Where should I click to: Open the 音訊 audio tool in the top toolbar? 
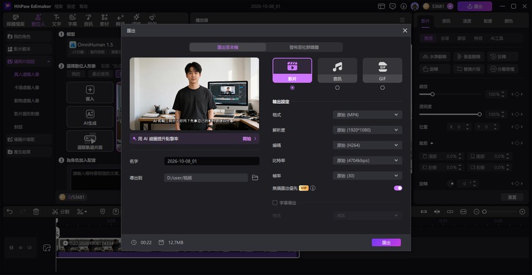[88, 20]
